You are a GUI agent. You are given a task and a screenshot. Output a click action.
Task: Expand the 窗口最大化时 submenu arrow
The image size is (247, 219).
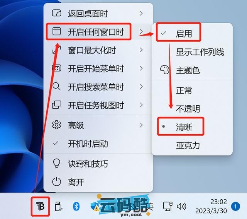point(141,50)
